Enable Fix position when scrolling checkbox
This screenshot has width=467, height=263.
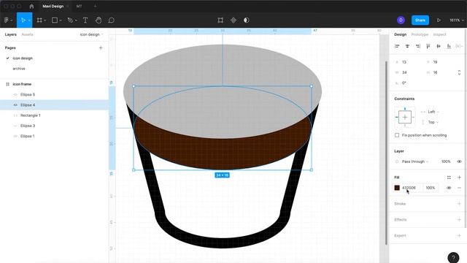click(397, 135)
